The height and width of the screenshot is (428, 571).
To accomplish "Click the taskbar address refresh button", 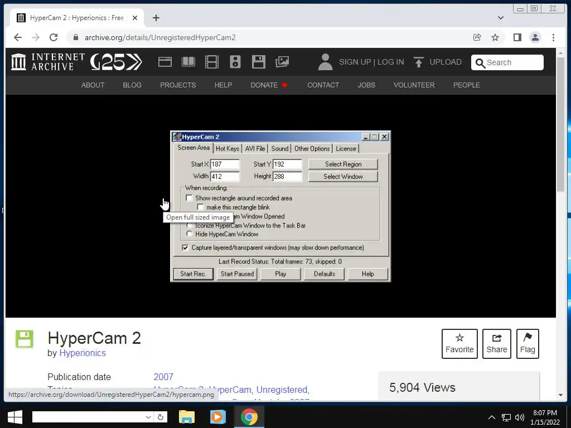I will pos(161,417).
